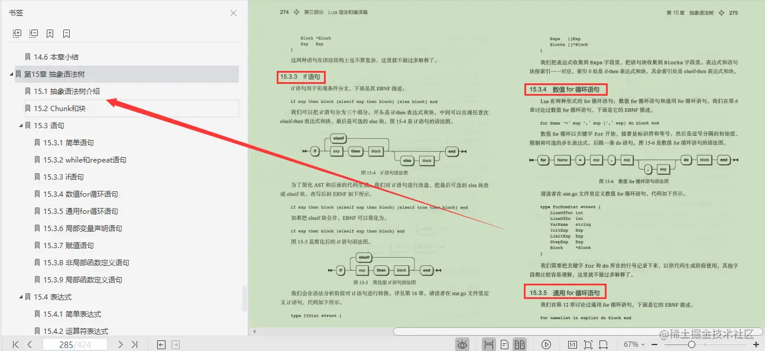
Task: Switch to single page view mode
Action: click(504, 344)
